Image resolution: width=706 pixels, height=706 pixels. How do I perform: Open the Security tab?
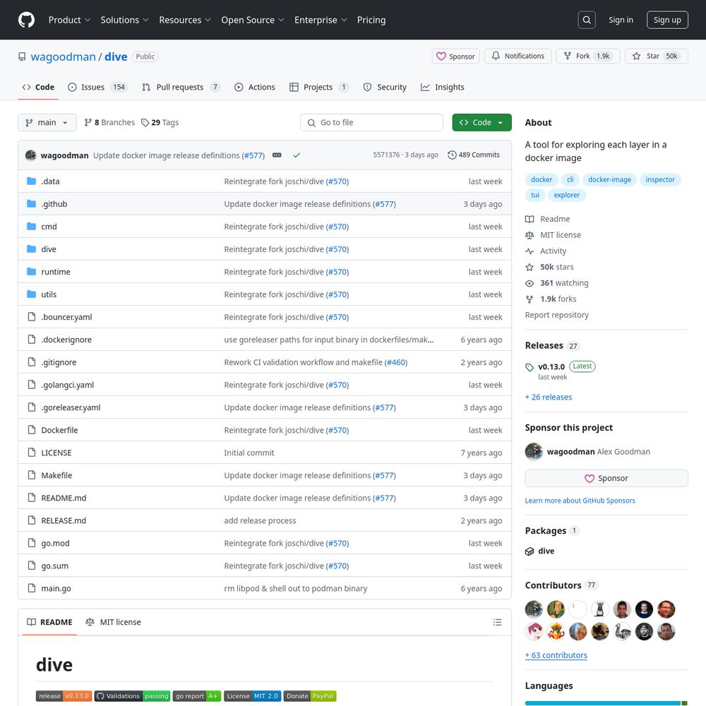tap(385, 88)
